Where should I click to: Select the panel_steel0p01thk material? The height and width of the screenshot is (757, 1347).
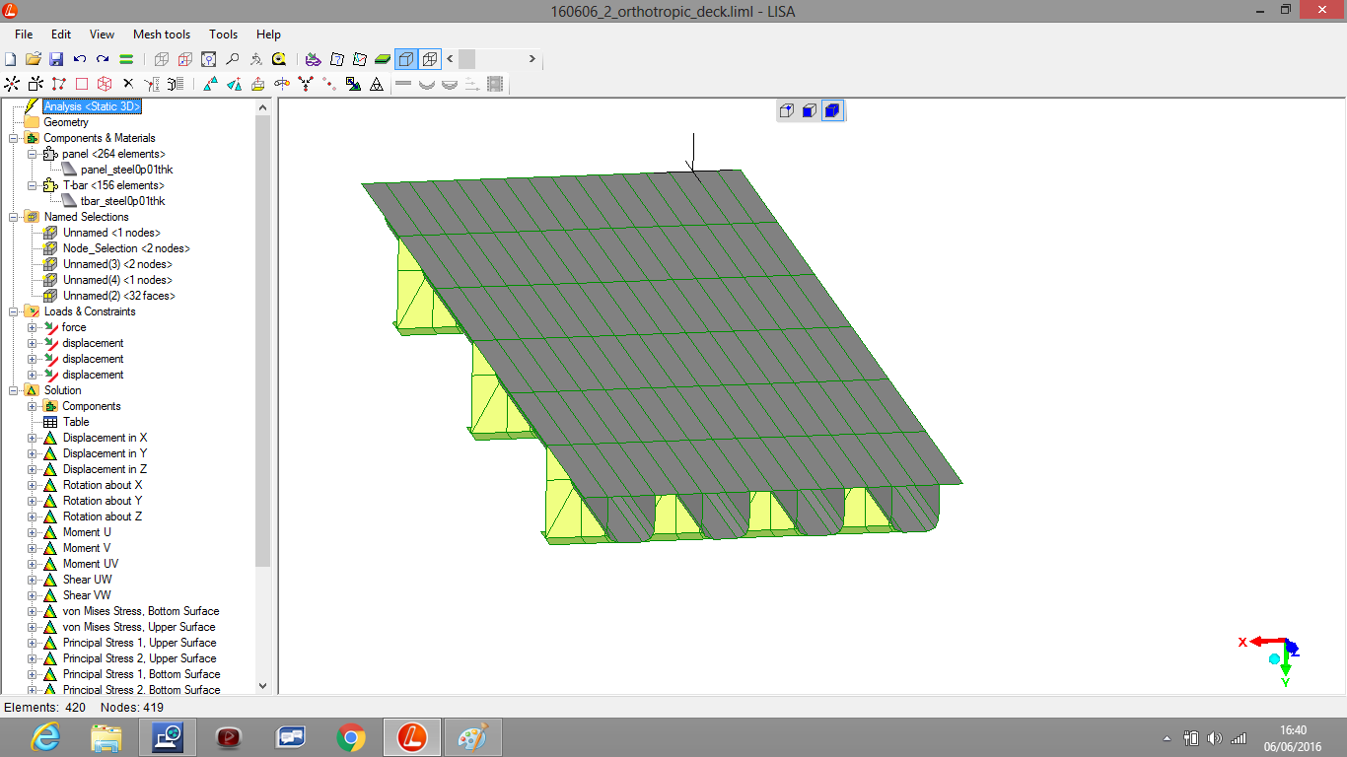point(126,170)
